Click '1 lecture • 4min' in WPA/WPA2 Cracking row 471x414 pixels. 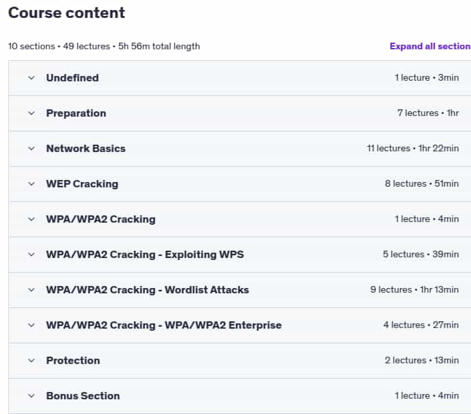click(427, 219)
